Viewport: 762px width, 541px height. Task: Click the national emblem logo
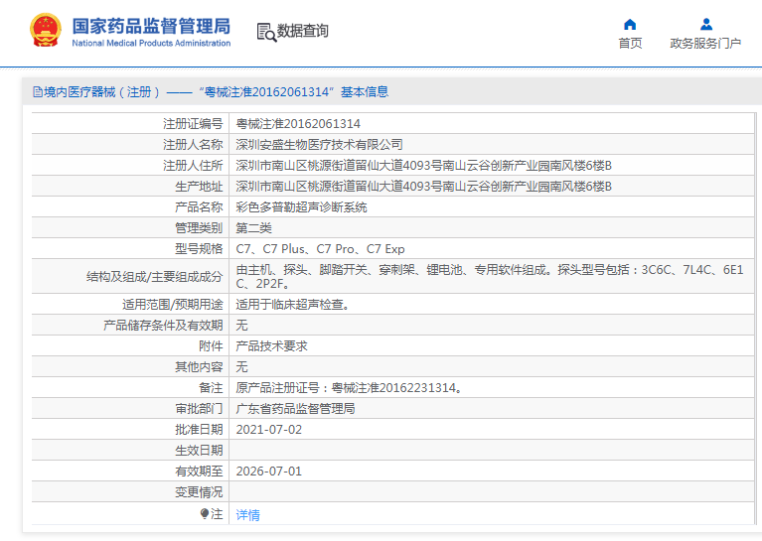click(x=45, y=31)
